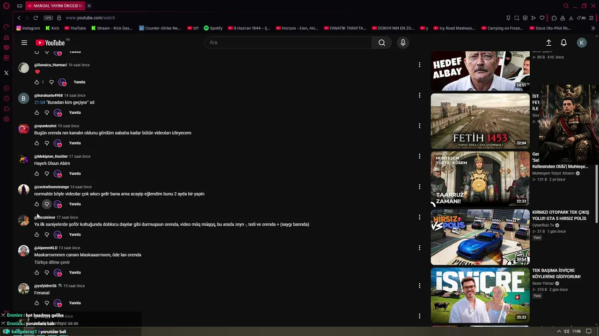Open the Opera AI assistant icon
Screen dimensions: 599x336
click(581, 18)
